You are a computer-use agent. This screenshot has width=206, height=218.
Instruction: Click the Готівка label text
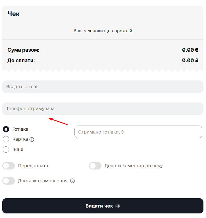tap(20, 129)
